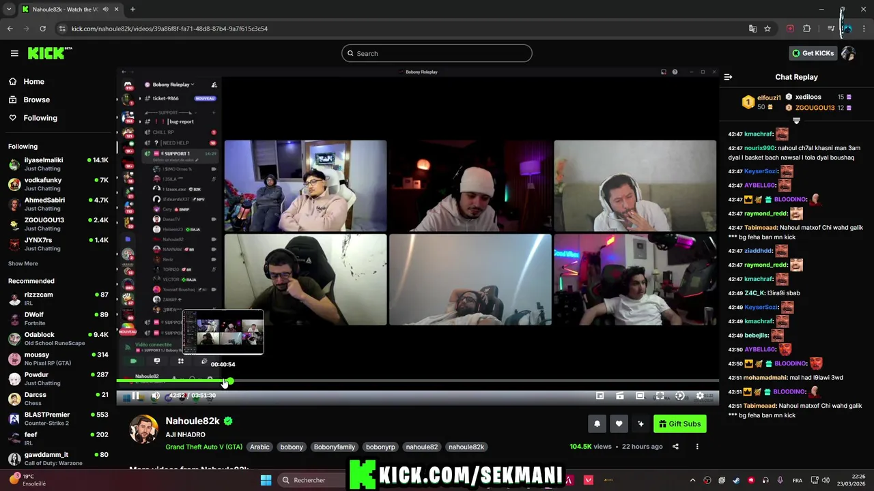Open playback speed control

coord(679,396)
